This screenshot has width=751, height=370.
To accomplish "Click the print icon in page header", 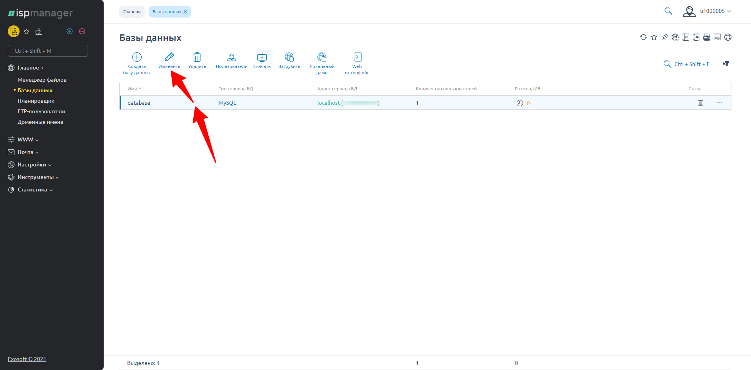I will click(706, 37).
